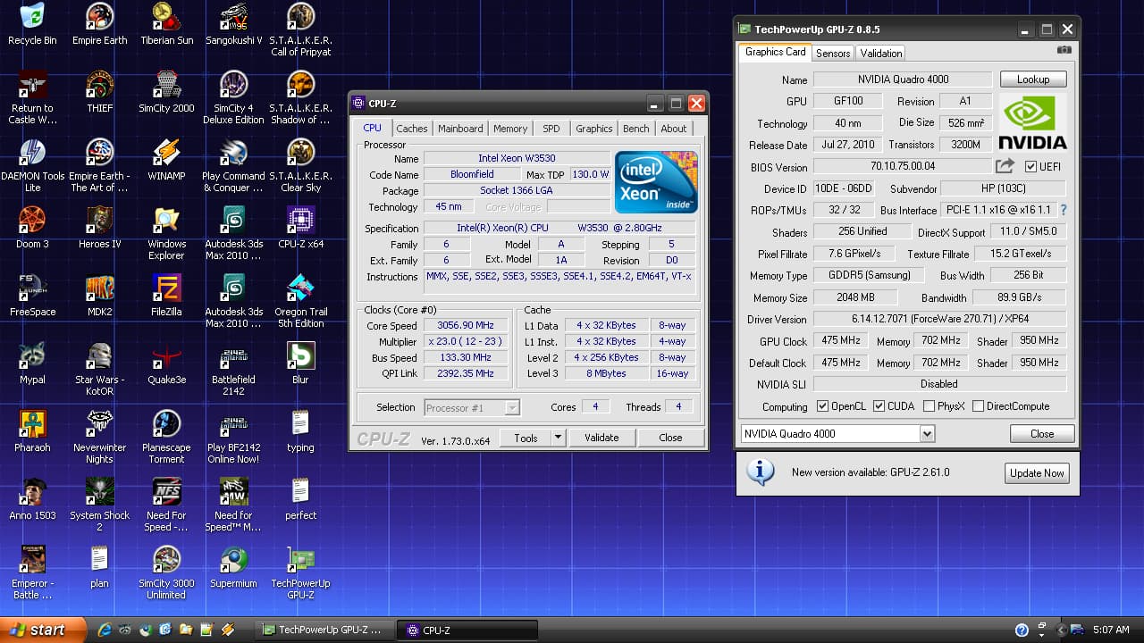
Task: Click the Update Now button
Action: [1037, 473]
